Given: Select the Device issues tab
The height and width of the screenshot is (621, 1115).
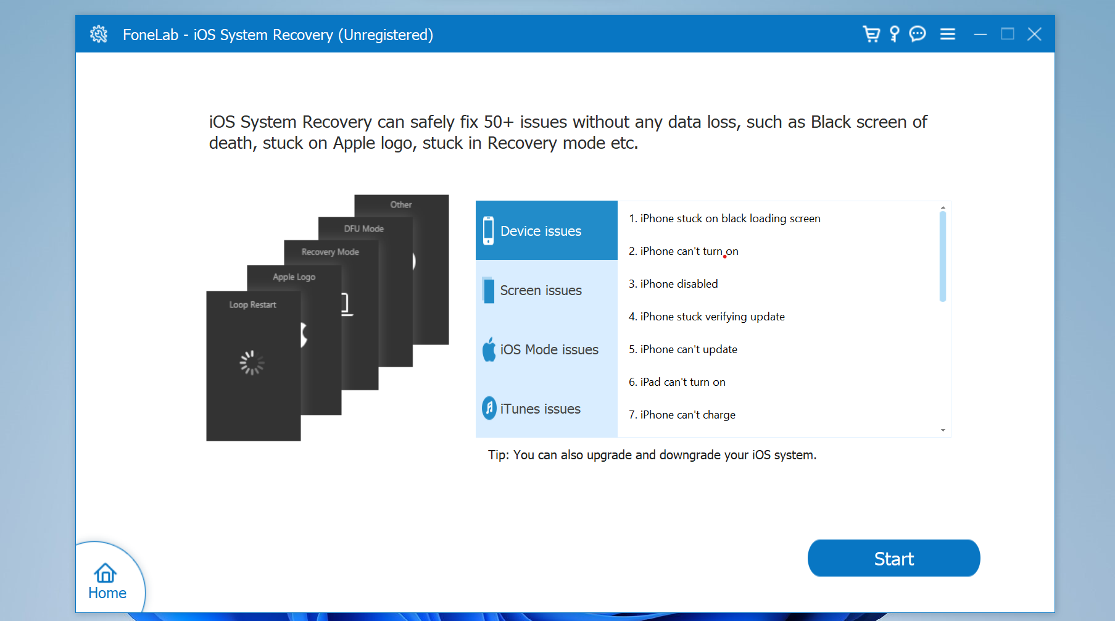Looking at the screenshot, I should [x=547, y=230].
